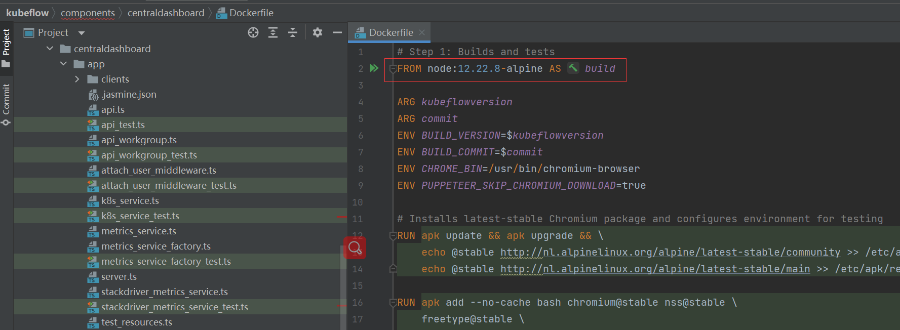Click centraldashboard in the breadcrumb
The image size is (900, 330).
[166, 13]
